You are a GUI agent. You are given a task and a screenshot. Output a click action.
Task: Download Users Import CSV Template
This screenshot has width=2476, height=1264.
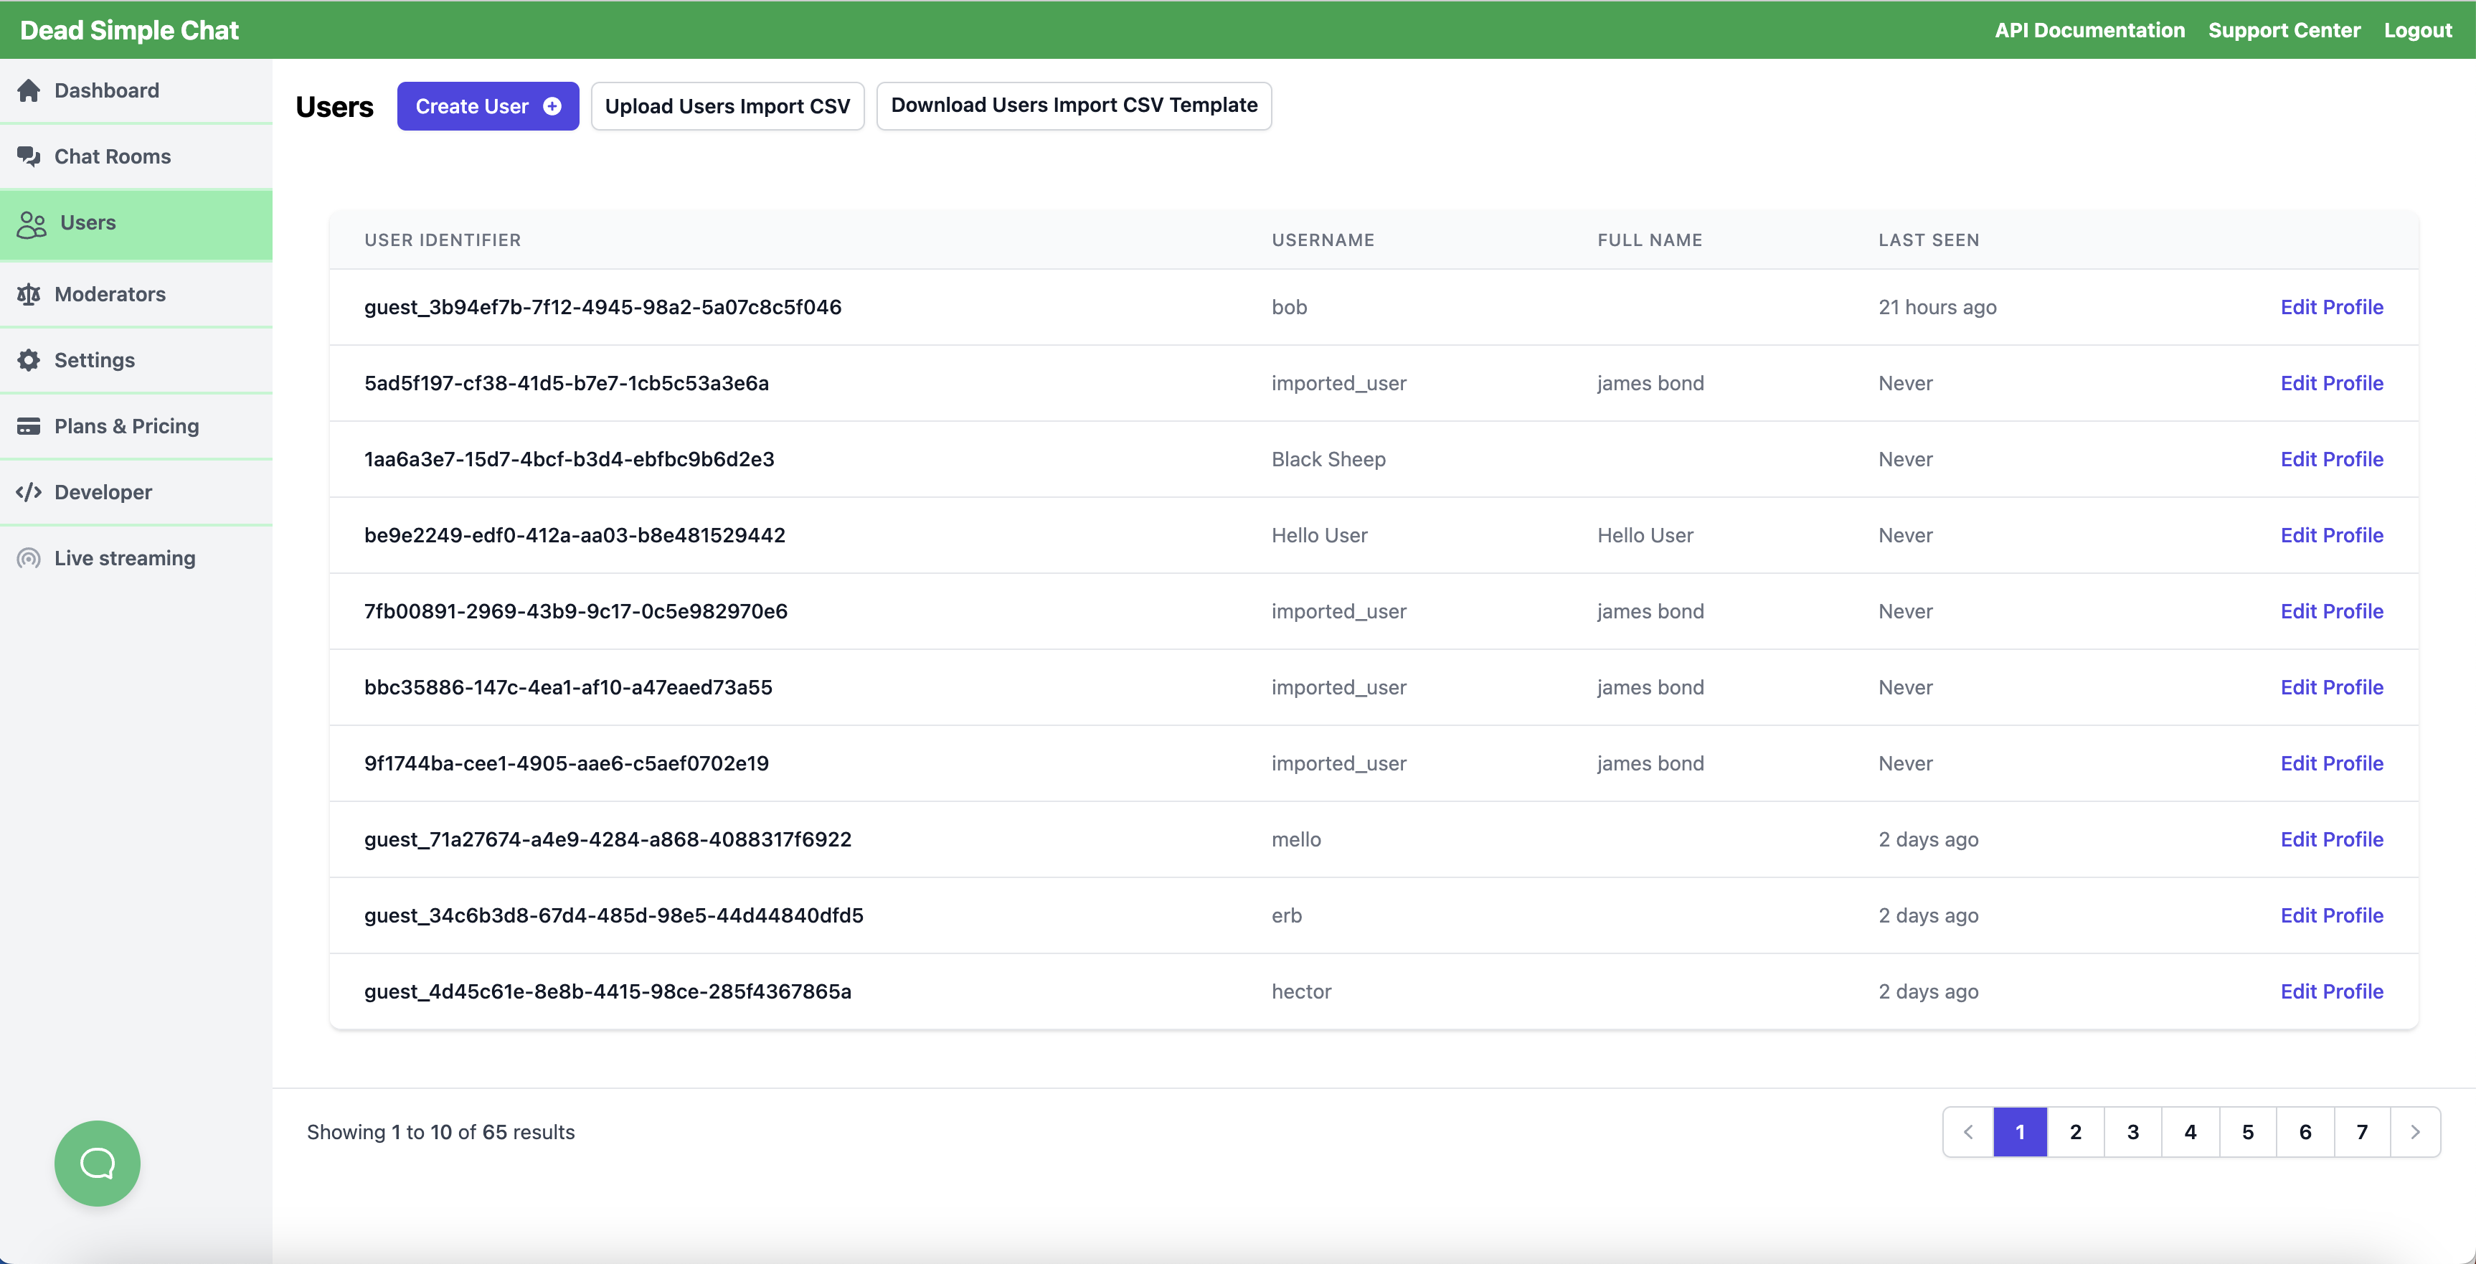[x=1074, y=107]
